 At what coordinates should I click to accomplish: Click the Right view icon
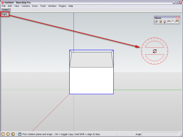(169, 22)
